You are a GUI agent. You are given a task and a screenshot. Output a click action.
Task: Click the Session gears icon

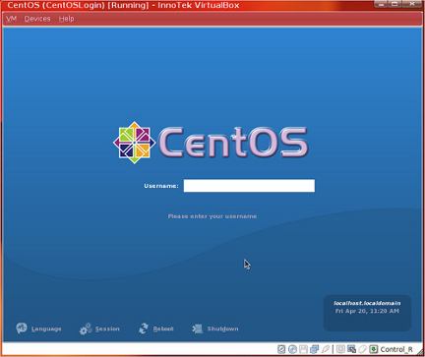click(86, 328)
